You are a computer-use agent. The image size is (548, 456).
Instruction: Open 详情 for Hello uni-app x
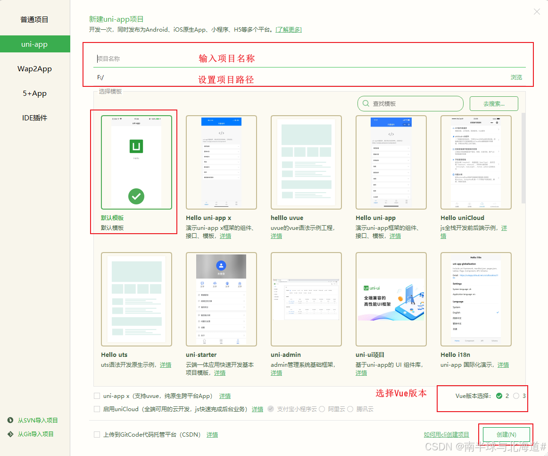(225, 236)
